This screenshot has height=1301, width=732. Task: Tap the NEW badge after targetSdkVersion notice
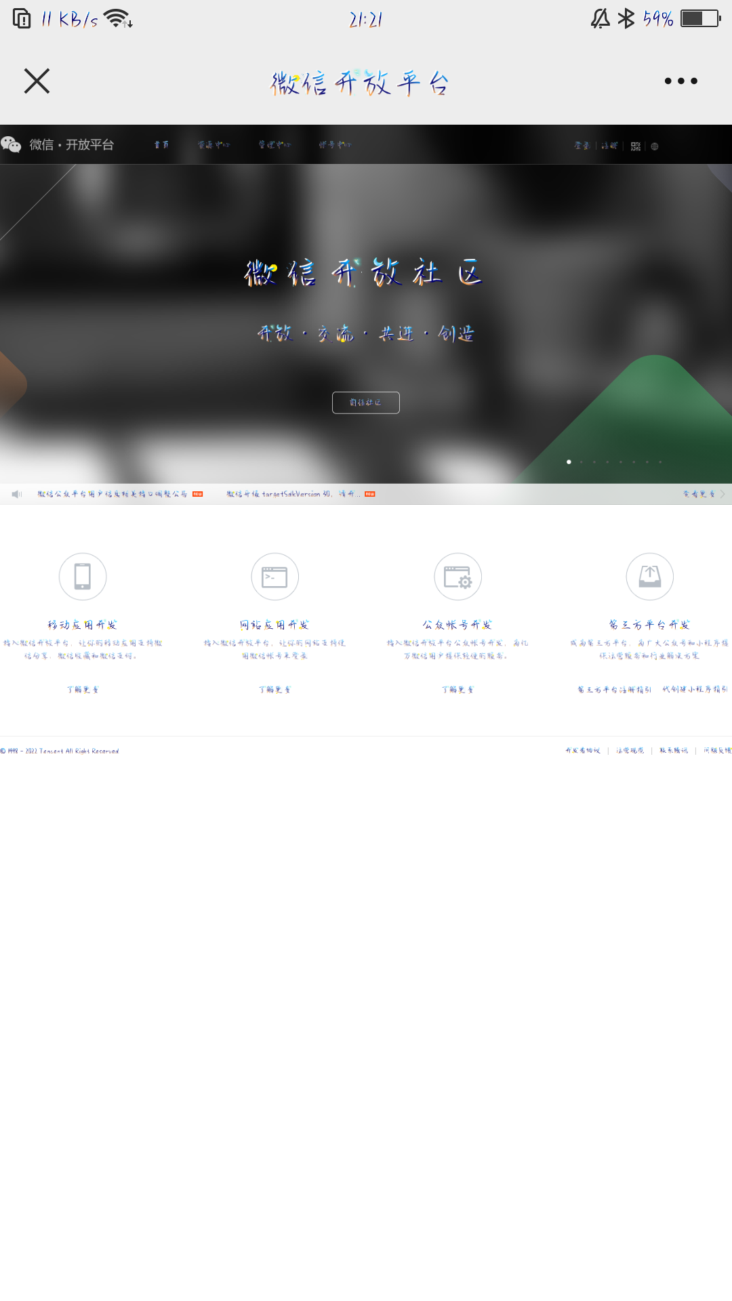370,494
